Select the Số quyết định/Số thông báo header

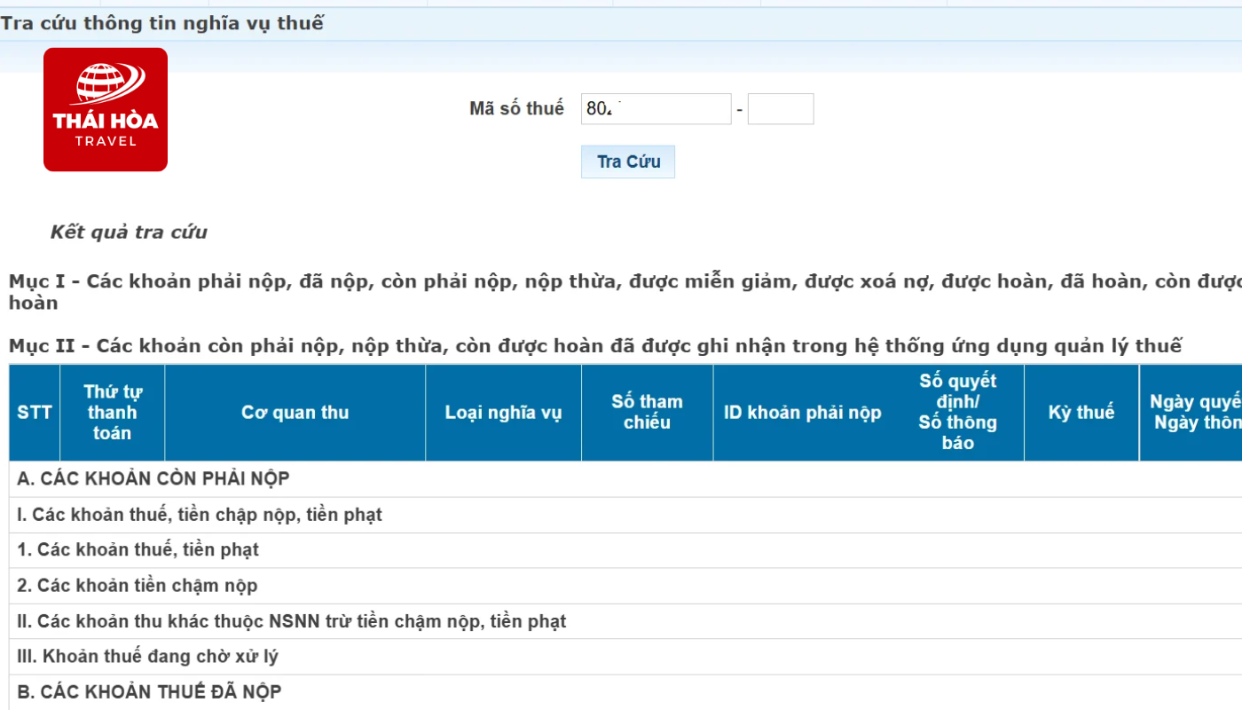(958, 413)
